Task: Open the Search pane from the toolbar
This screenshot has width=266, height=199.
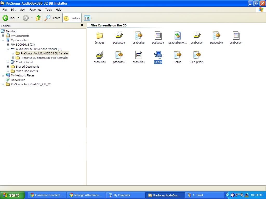Action: tap(52, 18)
